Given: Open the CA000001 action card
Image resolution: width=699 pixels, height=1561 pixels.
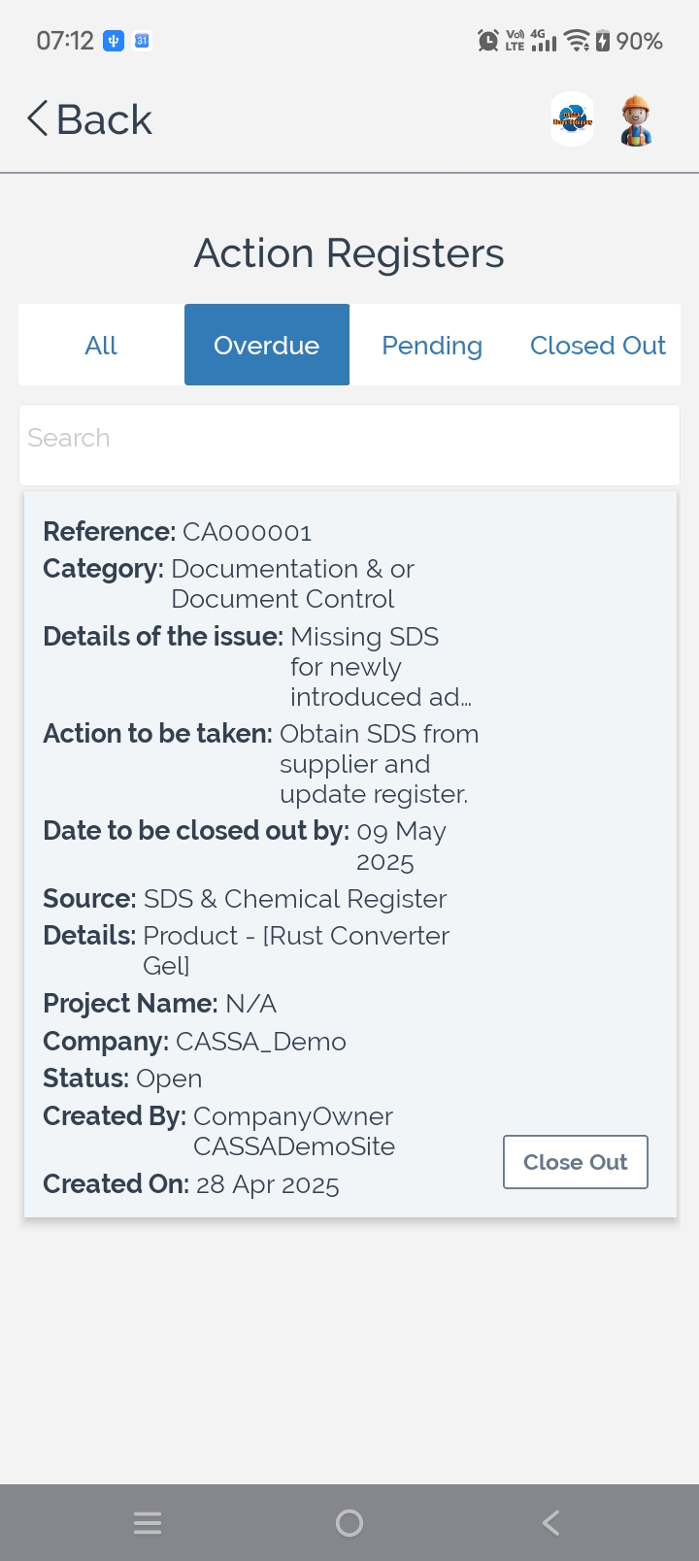Looking at the screenshot, I should (350, 854).
